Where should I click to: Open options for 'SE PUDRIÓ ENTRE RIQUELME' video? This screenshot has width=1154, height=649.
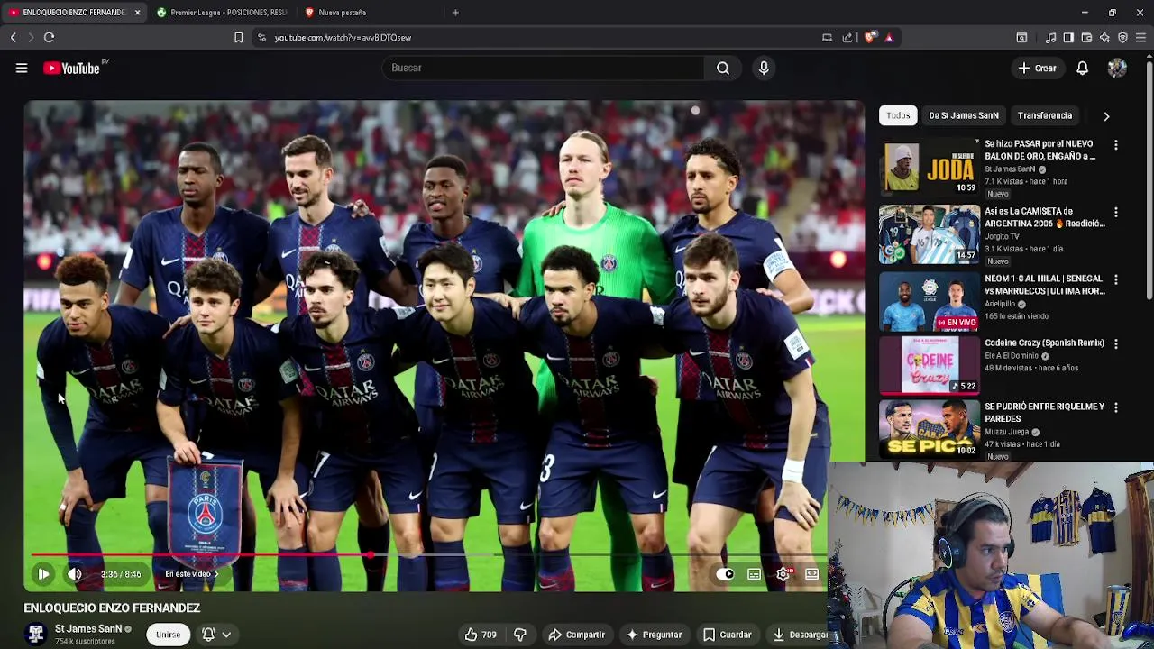(1116, 407)
